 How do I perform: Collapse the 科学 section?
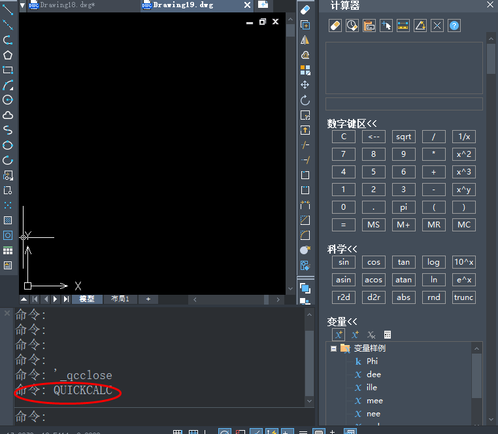click(x=342, y=249)
